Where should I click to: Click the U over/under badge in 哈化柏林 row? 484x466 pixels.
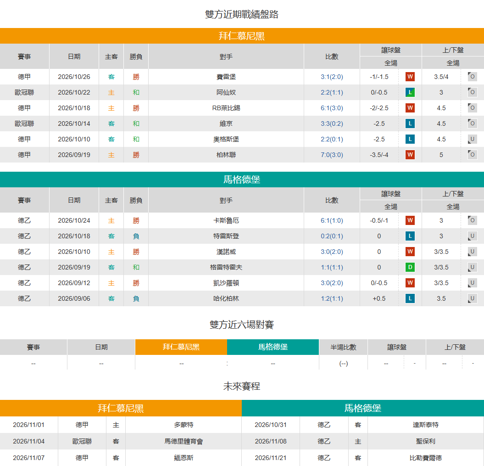pos(472,298)
